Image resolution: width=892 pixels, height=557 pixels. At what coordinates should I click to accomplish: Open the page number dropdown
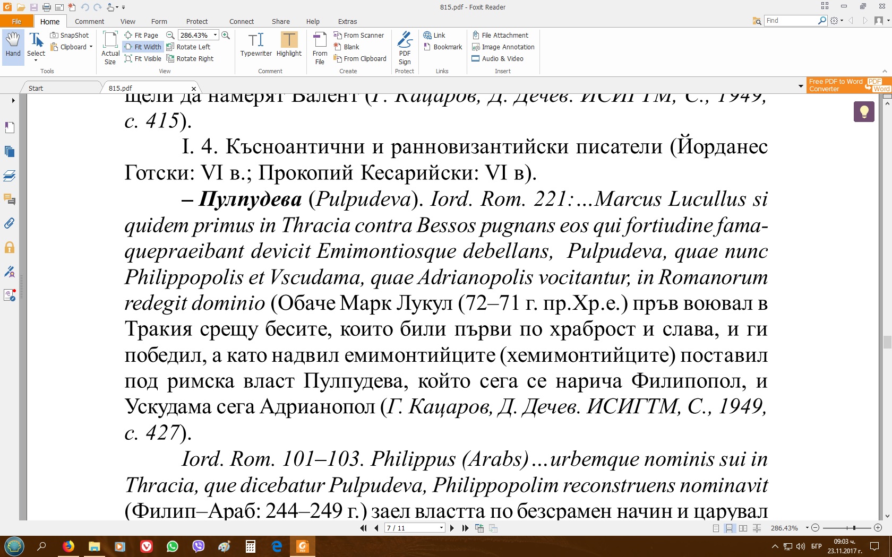pos(441,528)
